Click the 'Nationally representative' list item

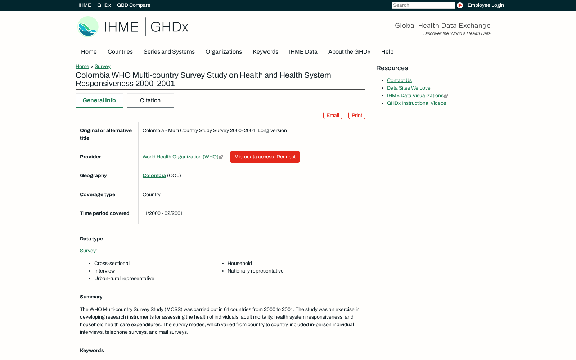[256, 271]
